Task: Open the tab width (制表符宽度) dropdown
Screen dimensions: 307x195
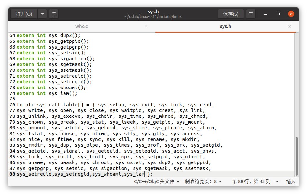Action: coord(203,181)
